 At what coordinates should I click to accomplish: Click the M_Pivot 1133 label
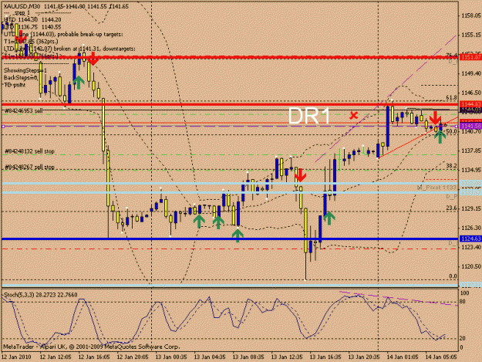(436, 188)
